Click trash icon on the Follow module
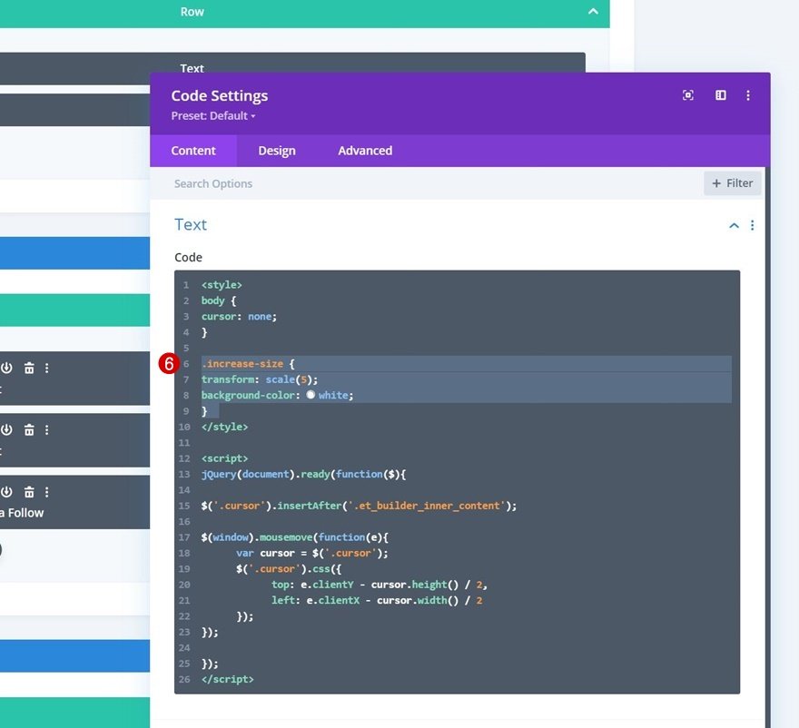799x728 pixels. click(29, 492)
